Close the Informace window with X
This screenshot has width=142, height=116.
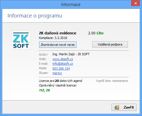tap(136, 3)
